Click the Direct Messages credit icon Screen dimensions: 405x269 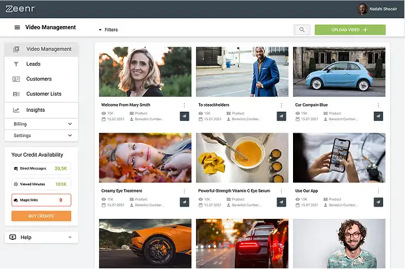click(x=16, y=168)
